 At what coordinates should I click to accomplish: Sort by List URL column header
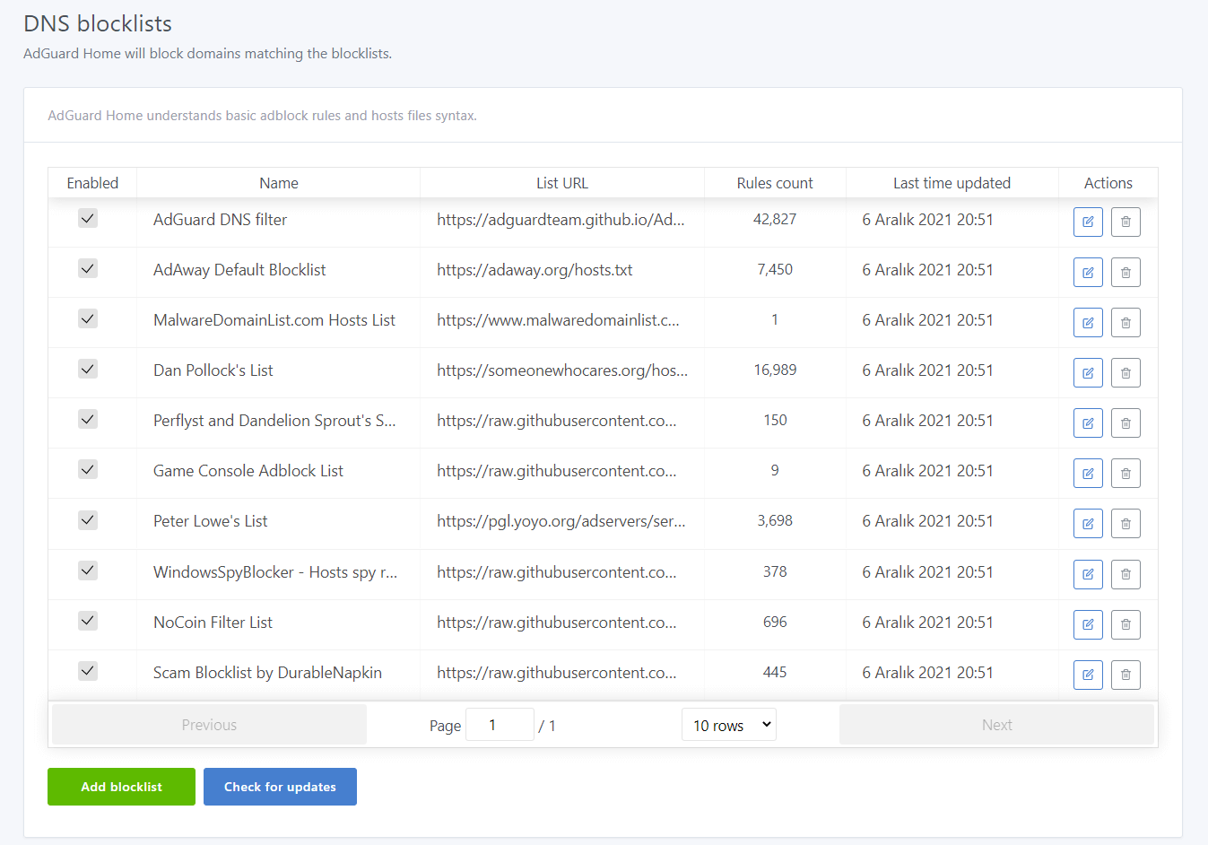point(562,183)
